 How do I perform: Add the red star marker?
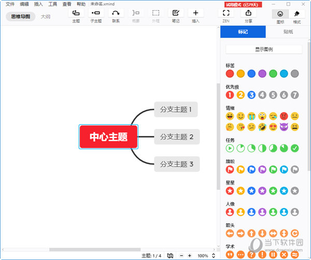pyautogui.click(x=230, y=191)
